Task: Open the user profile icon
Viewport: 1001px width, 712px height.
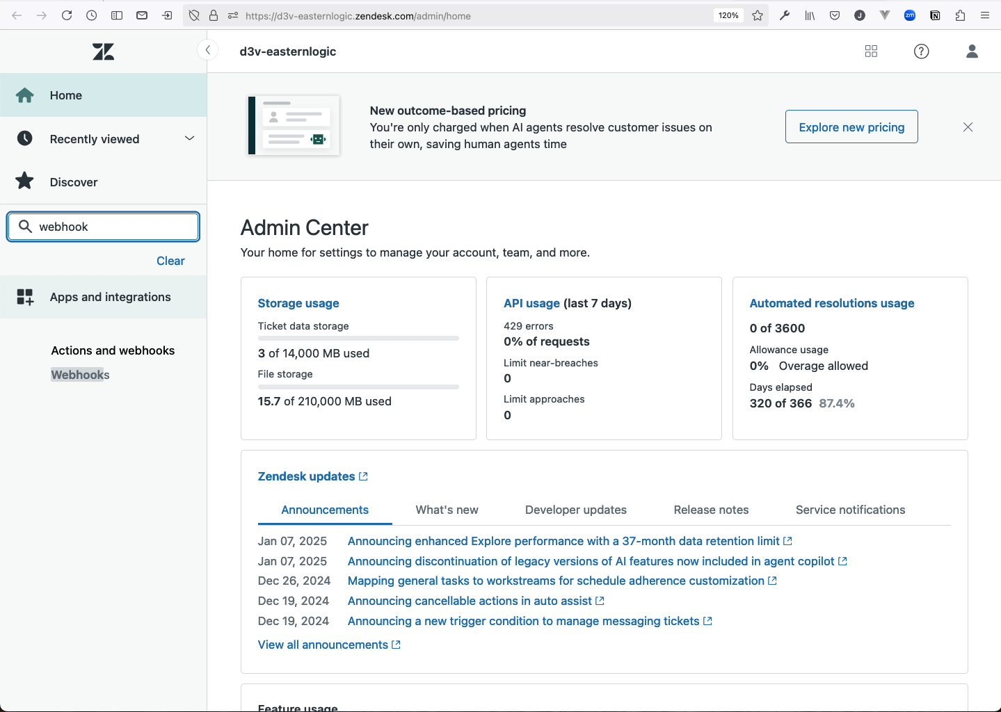Action: [972, 51]
